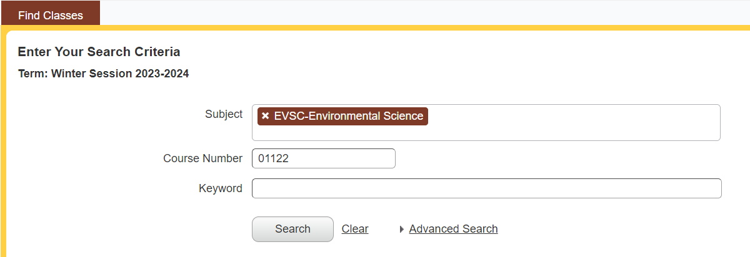Expand the Advanced Search disclosure triangle
This screenshot has height=257, width=750.
tap(402, 230)
